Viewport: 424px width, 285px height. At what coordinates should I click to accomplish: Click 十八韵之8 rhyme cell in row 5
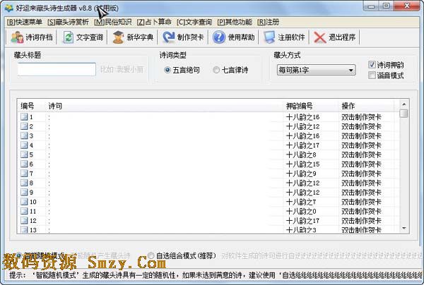(x=301, y=154)
